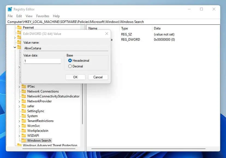Focus the Value data input field
This screenshot has height=158, width=226.
coord(42,61)
